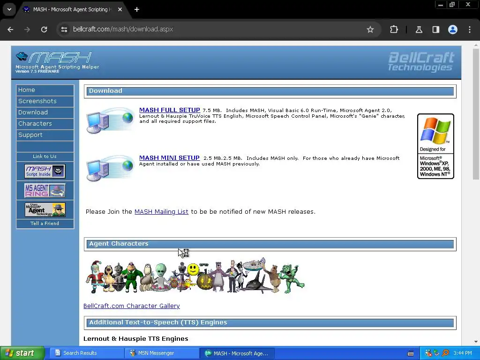This screenshot has width=480, height=360.
Task: Click the Link to Us entry
Action: click(45, 157)
